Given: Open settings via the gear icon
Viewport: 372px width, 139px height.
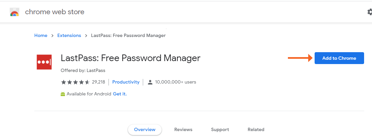Looking at the screenshot, I should pyautogui.click(x=369, y=12).
